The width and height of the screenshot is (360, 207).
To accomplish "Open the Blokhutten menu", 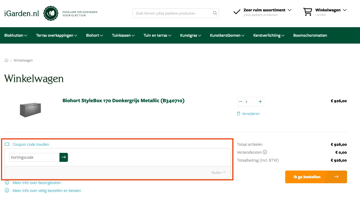I will 16,35.
